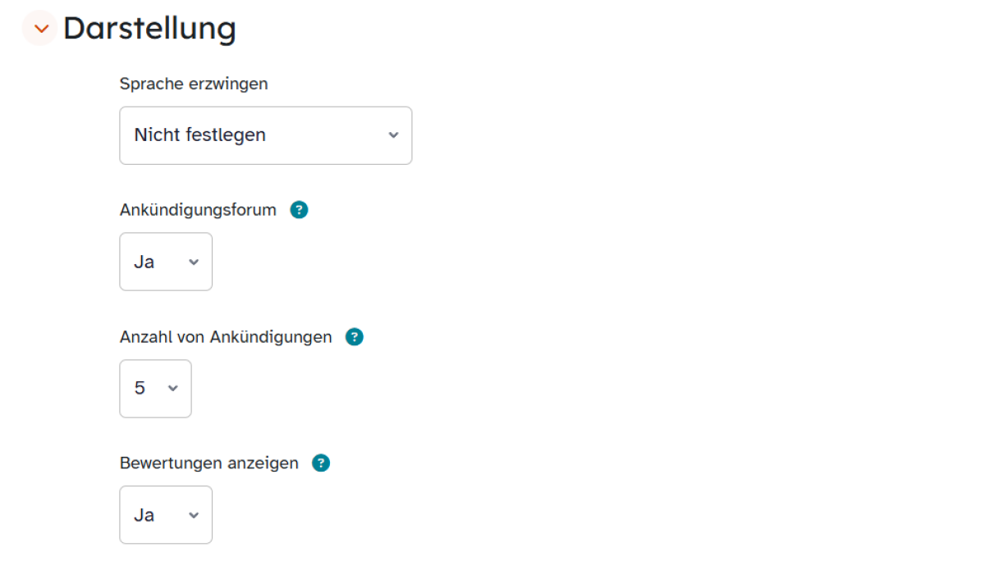Click the arrow of Ankündigungsforum select

pyautogui.click(x=194, y=262)
